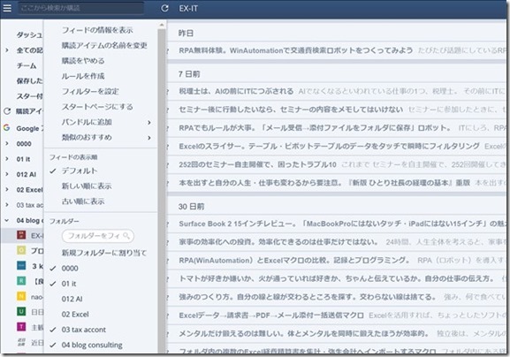Expand the 012 AI folder in sidebar
The image size is (510, 357).
(x=6, y=174)
